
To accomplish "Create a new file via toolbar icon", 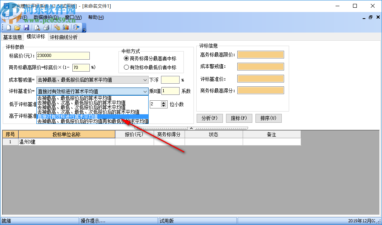I will click(x=9, y=27).
